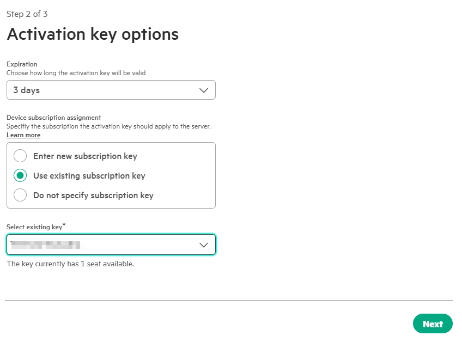Expand the Select existing key combo box
462x342 pixels.
[111, 245]
